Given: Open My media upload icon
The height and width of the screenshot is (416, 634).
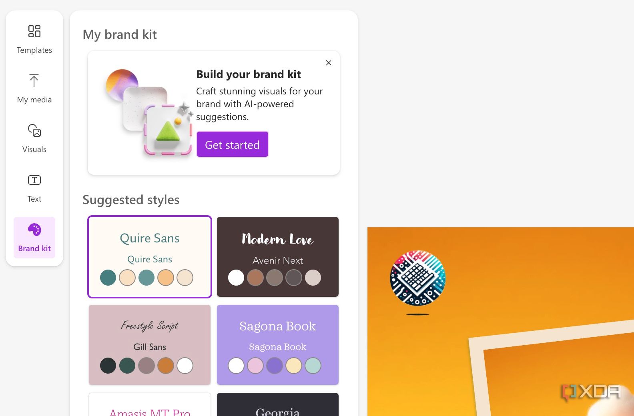Looking at the screenshot, I should point(34,81).
